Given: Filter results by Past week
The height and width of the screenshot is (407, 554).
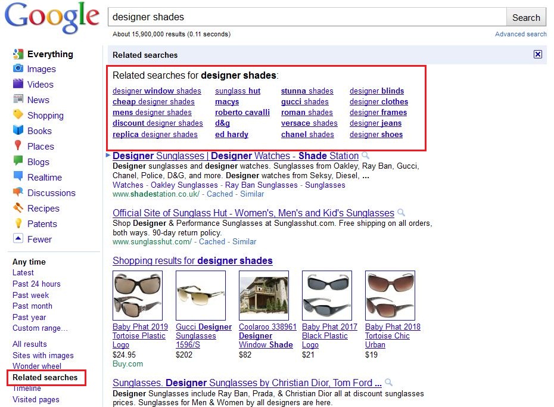Looking at the screenshot, I should (31, 295).
